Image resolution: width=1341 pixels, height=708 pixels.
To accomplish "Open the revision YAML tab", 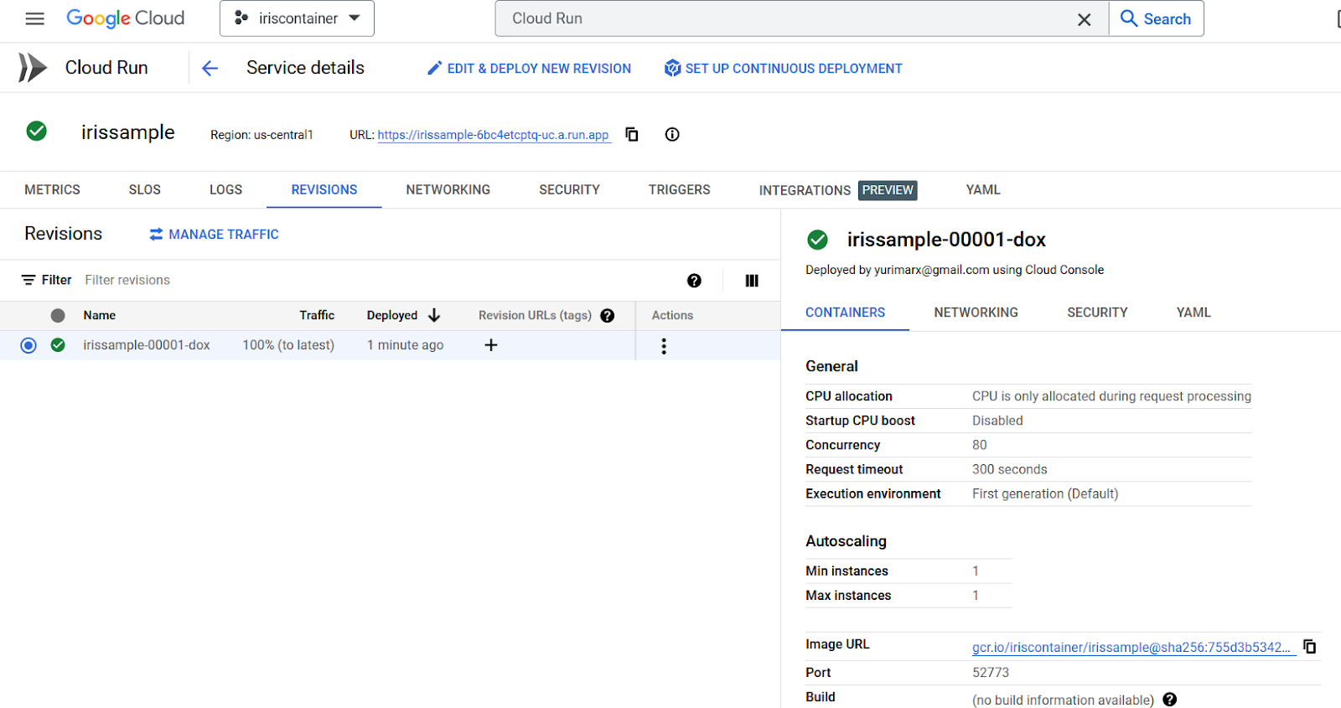I will point(1193,313).
